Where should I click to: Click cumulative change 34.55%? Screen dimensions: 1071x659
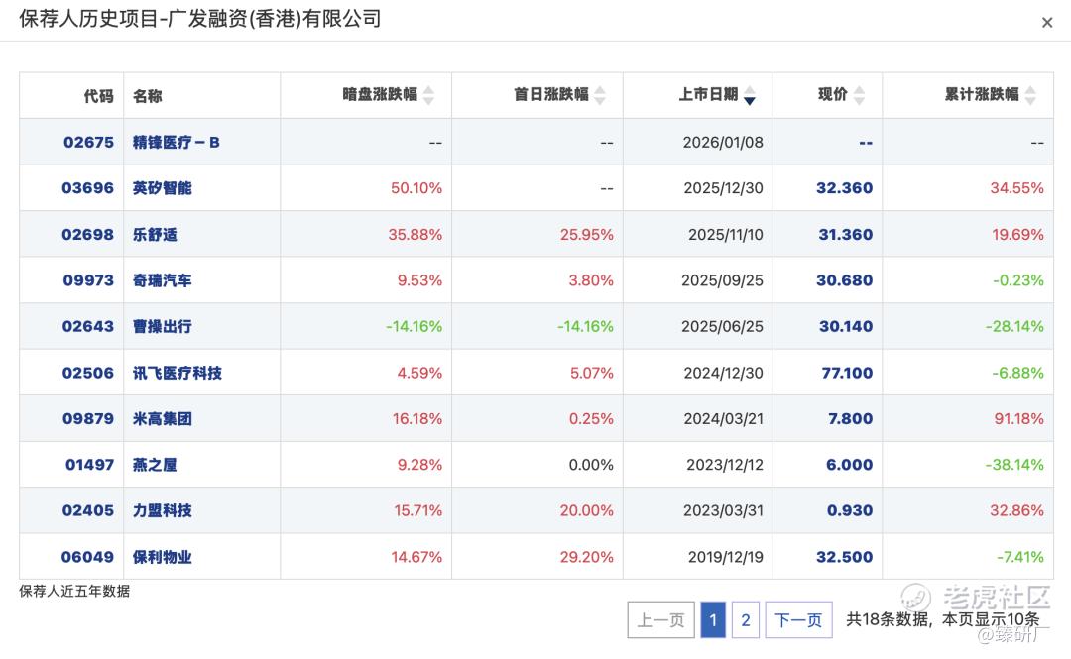(x=1017, y=188)
